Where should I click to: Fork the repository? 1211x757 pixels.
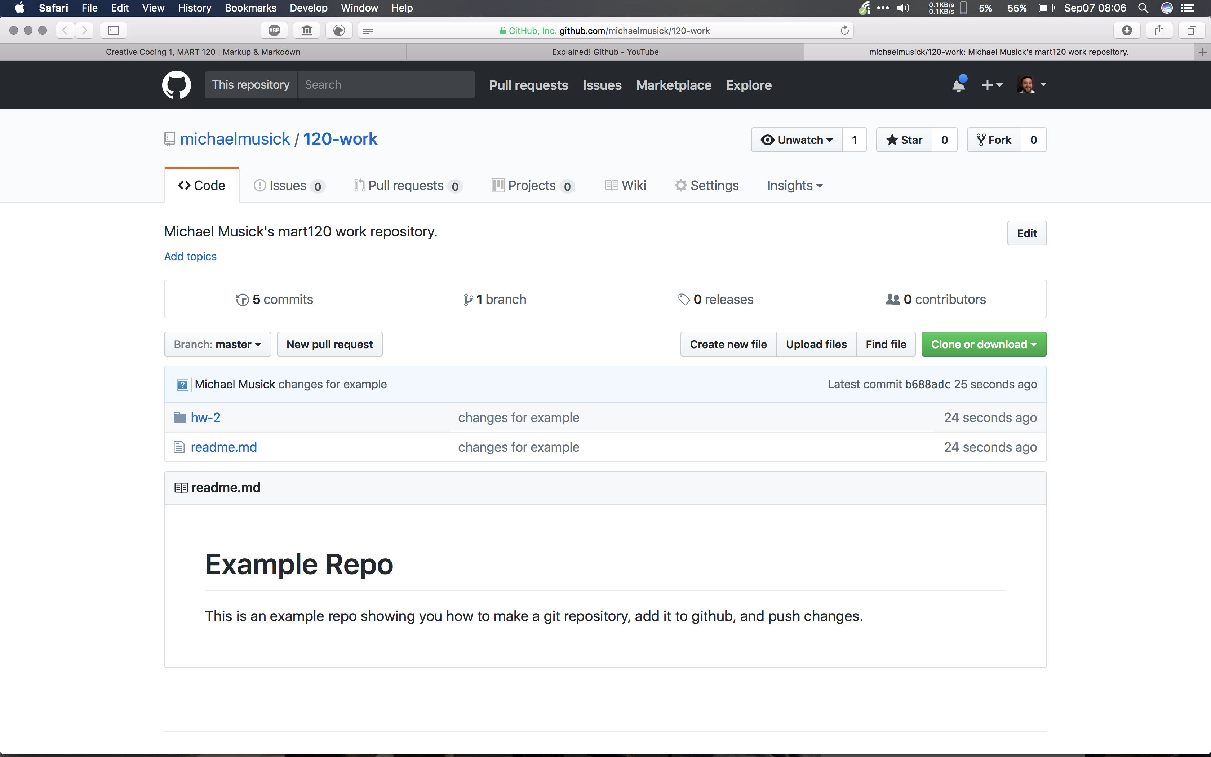(994, 140)
